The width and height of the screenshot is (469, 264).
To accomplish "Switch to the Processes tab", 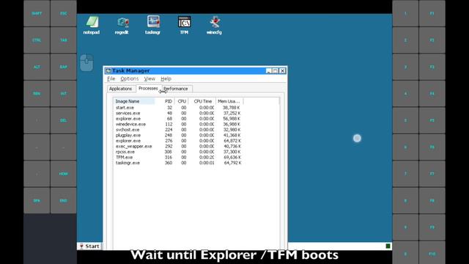I will [148, 88].
